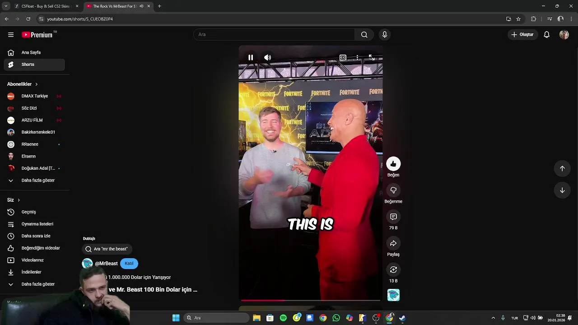The width and height of the screenshot is (578, 325).
Task: Search for "mr the beast" suggestion chip
Action: coord(107,249)
